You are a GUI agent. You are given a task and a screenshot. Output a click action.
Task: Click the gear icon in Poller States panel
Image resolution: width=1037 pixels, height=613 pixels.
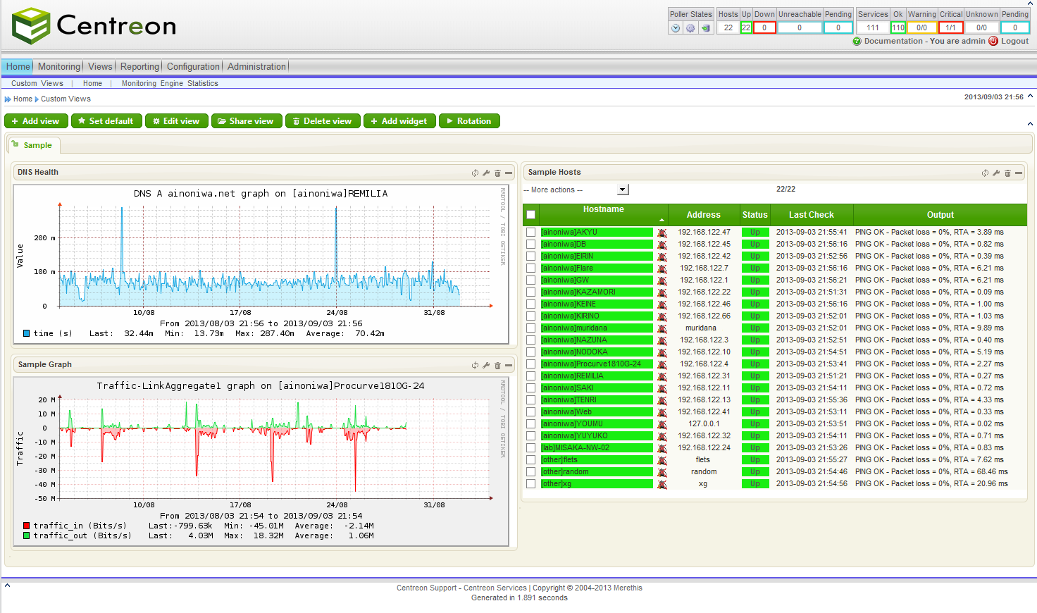[690, 27]
